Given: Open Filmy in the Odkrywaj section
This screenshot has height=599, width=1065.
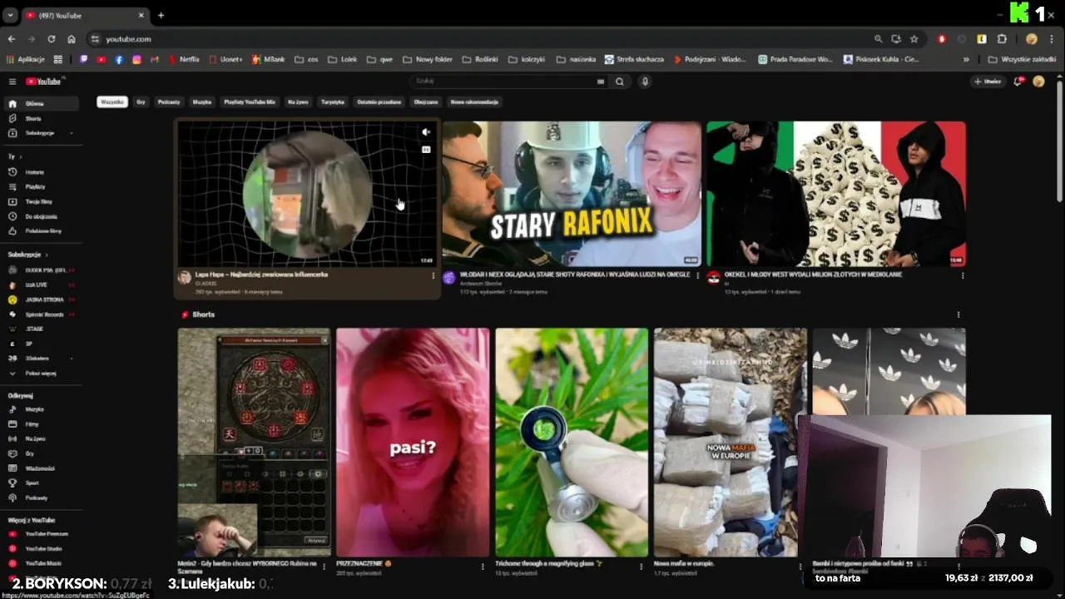Looking at the screenshot, I should pyautogui.click(x=42, y=424).
